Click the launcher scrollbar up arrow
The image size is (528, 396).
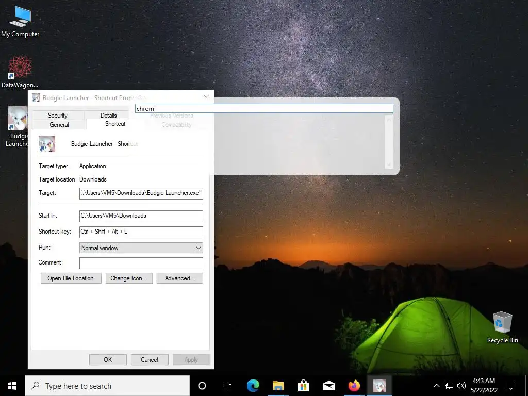pyautogui.click(x=389, y=119)
